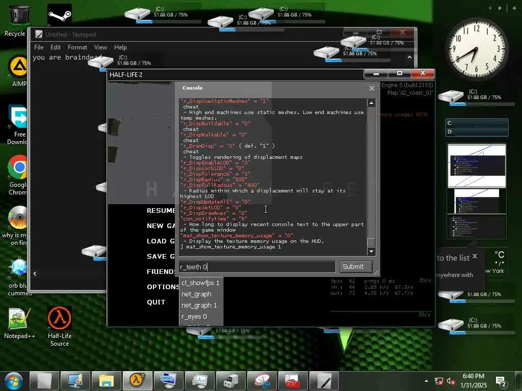
Task: Click the sidebar next-page right arrow
Action: [x=500, y=8]
